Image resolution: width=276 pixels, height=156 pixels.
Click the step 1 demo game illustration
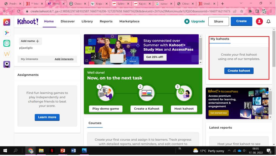106,93
